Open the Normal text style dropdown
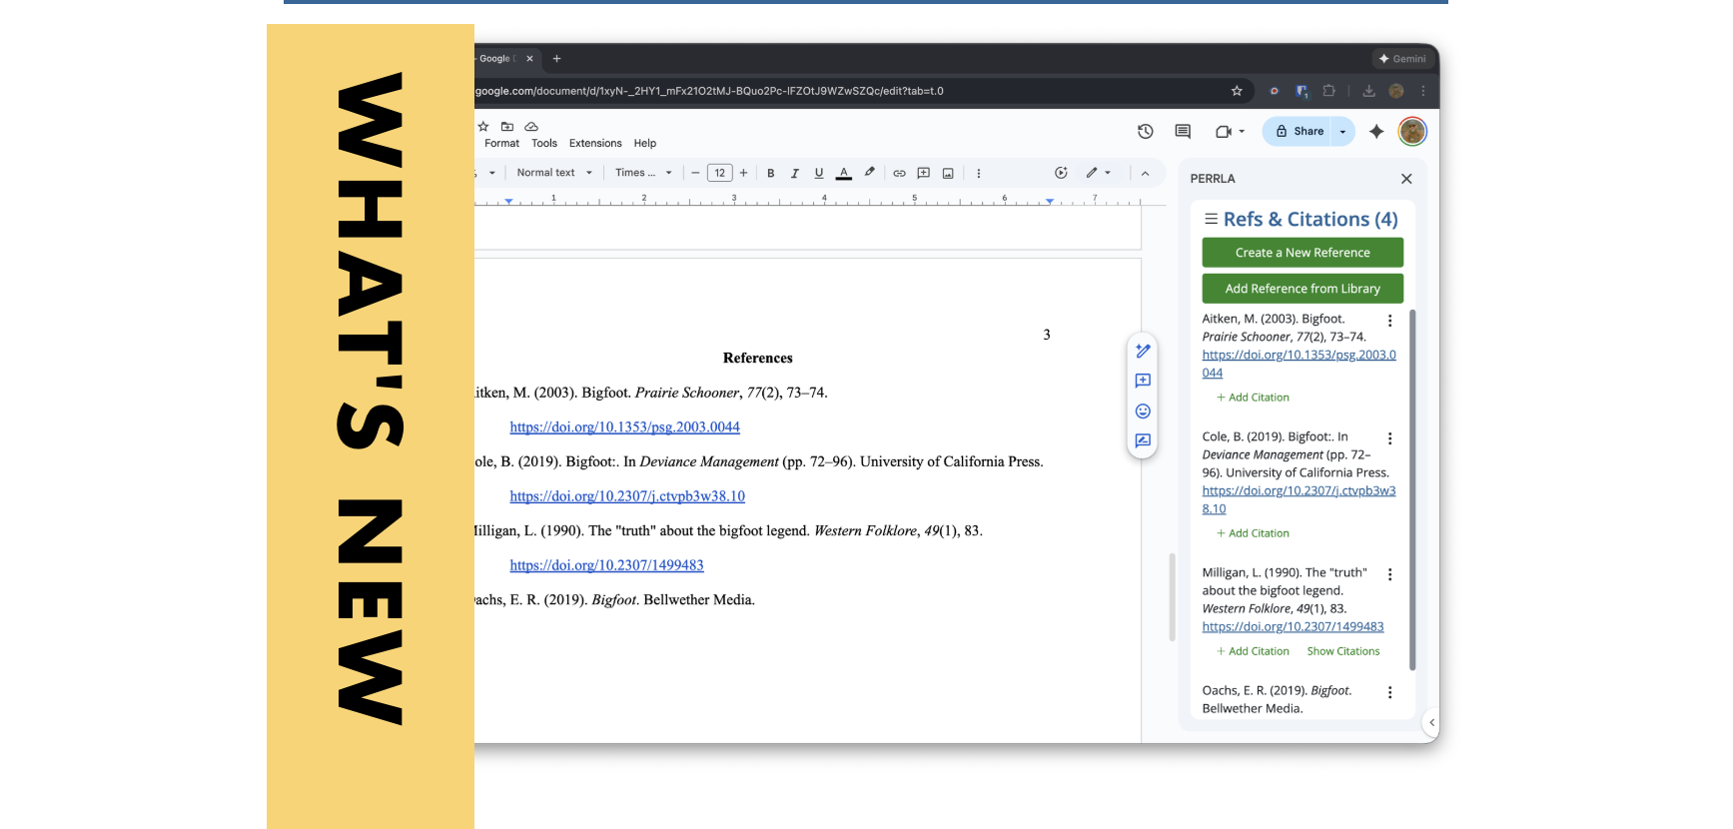The width and height of the screenshot is (1733, 829). pyautogui.click(x=554, y=173)
